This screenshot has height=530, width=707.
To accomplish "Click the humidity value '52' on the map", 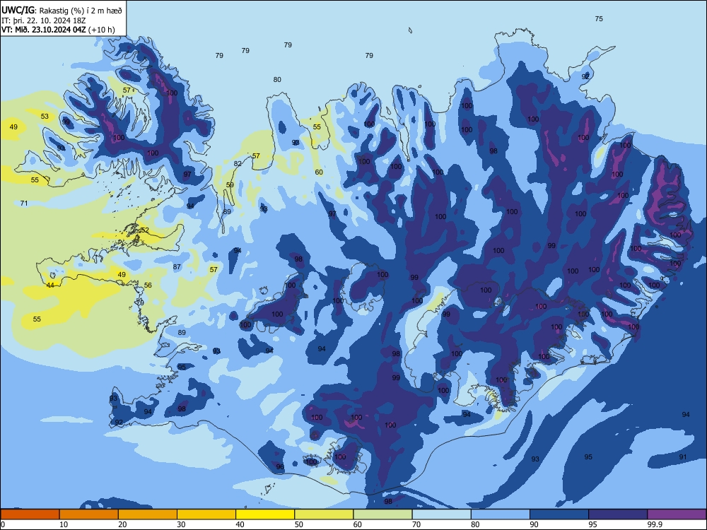I will point(145,230).
